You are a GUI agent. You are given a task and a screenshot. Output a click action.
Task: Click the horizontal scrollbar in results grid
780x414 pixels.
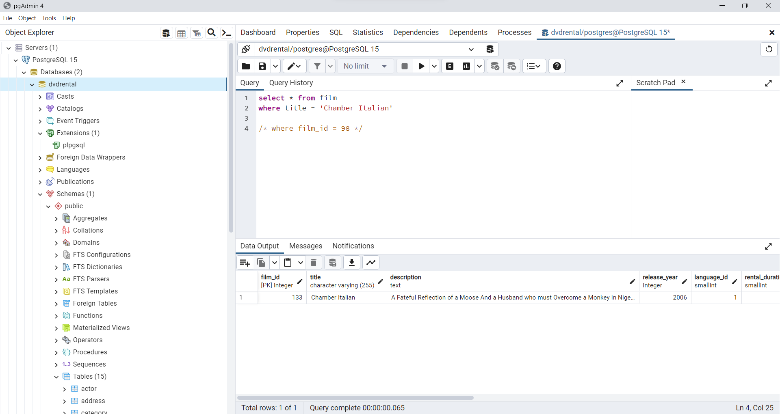[355, 398]
